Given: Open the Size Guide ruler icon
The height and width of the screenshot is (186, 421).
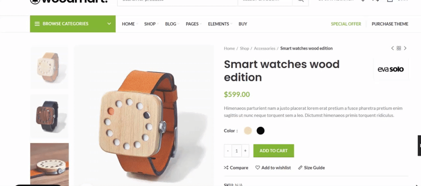Looking at the screenshot, I should click(300, 167).
